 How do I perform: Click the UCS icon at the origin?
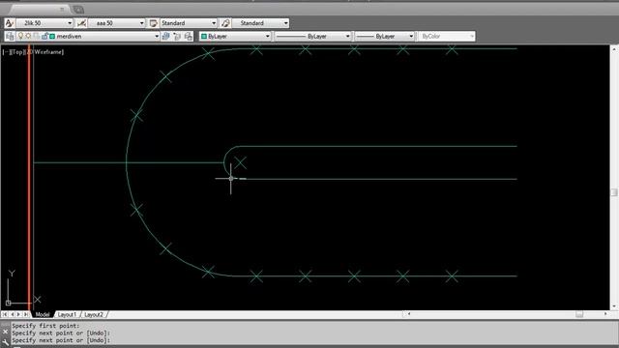point(9,303)
